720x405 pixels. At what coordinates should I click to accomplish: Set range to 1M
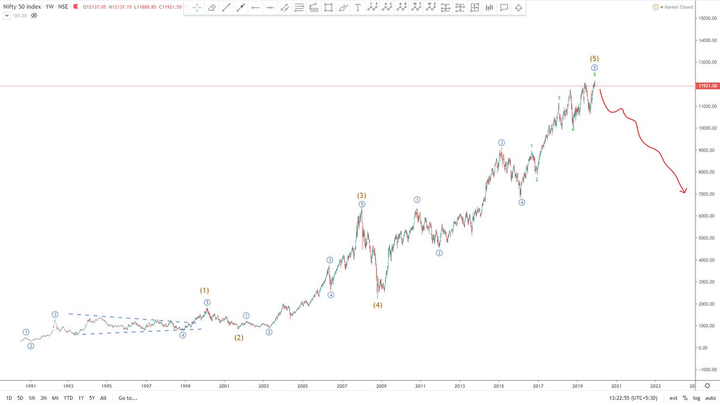click(x=32, y=398)
